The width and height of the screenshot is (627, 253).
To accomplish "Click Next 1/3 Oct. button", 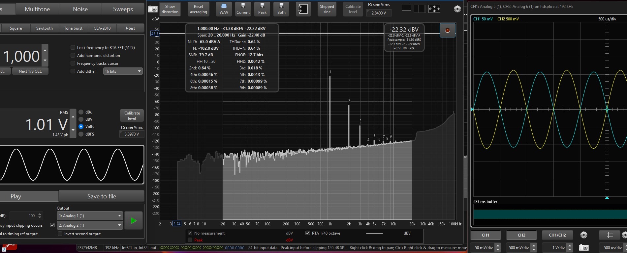I will tap(30, 71).
